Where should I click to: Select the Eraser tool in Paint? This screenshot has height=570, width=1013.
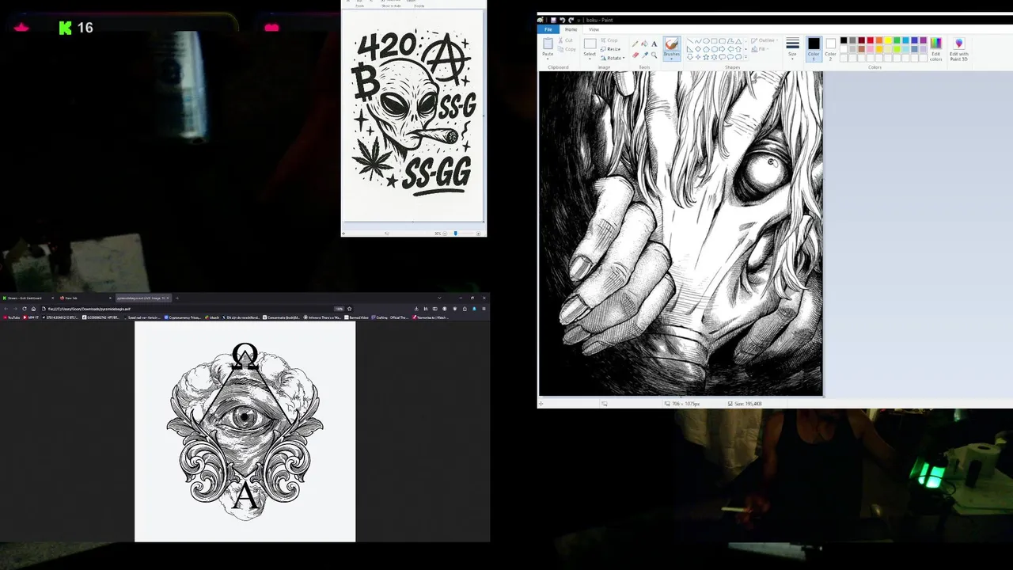click(635, 55)
